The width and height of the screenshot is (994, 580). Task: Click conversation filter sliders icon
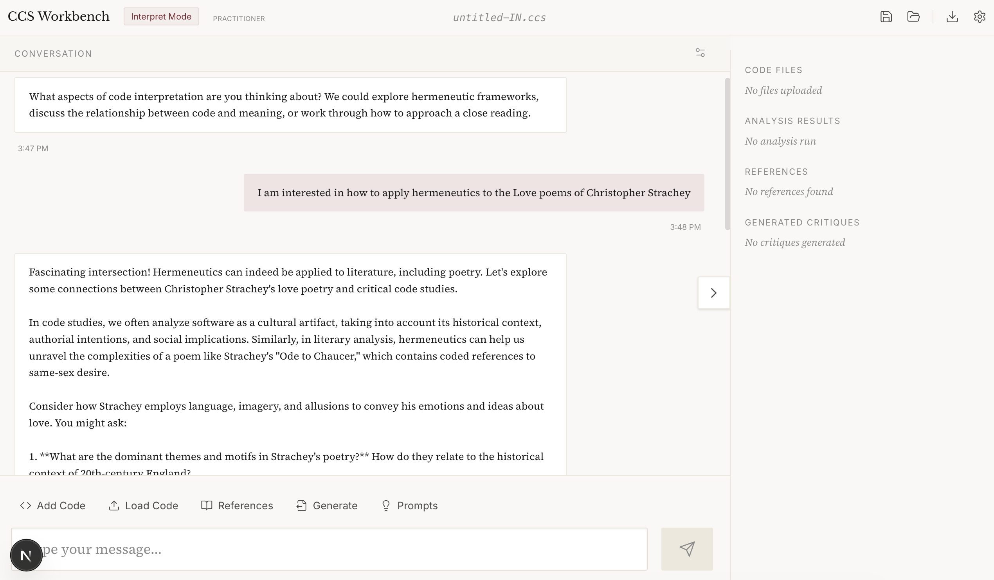click(700, 53)
